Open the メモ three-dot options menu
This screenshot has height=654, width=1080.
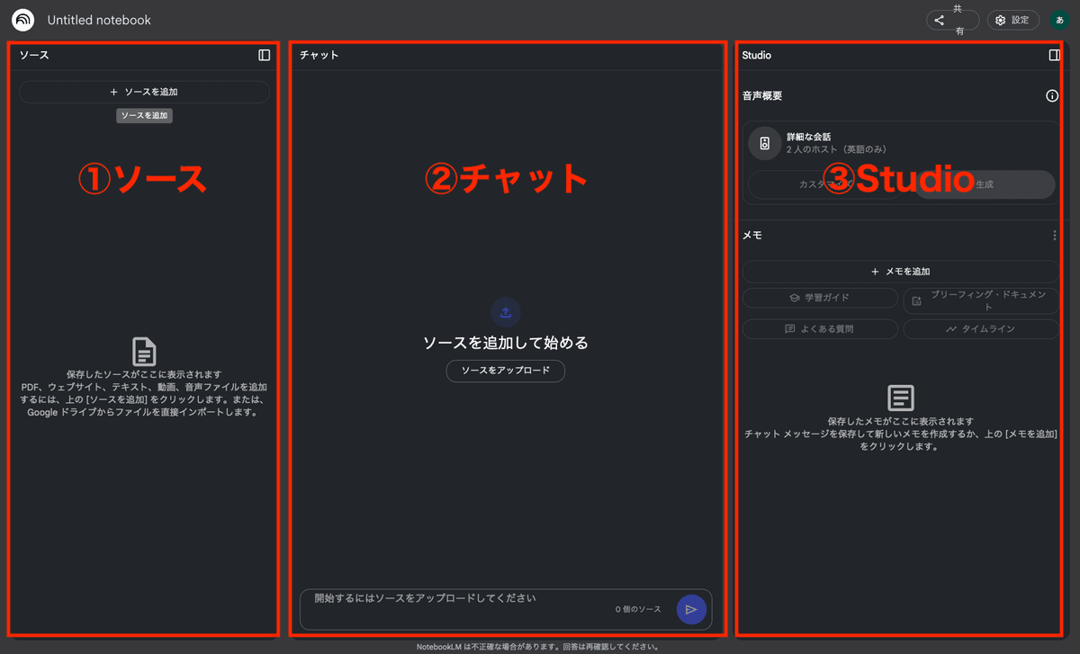[1054, 235]
